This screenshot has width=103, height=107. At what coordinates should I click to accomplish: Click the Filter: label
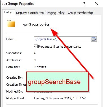pyautogui.click(x=10, y=39)
